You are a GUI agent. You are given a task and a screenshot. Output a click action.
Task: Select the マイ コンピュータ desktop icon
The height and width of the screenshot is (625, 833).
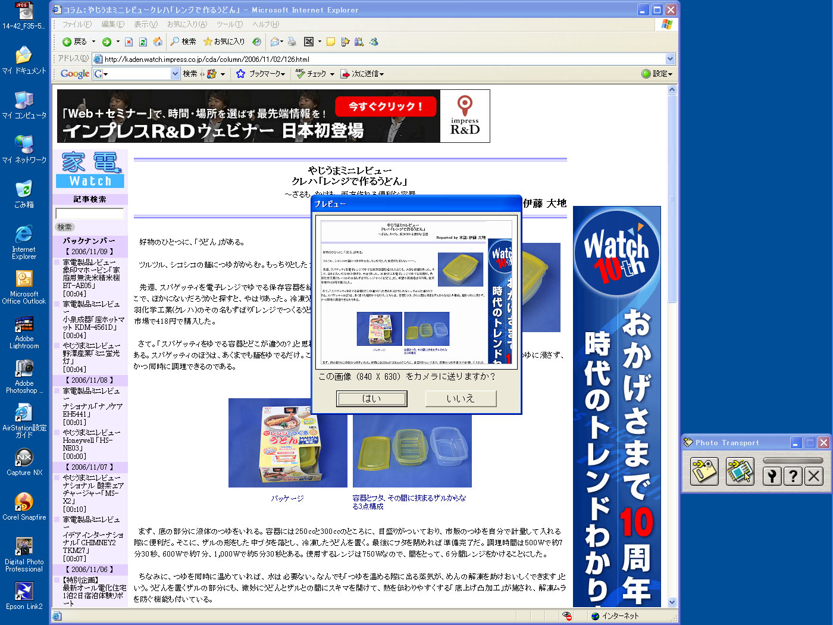point(24,105)
